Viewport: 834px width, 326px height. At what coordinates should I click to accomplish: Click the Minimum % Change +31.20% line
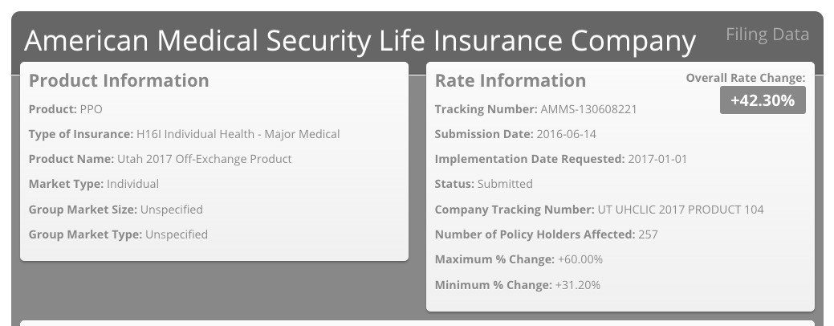coord(517,285)
